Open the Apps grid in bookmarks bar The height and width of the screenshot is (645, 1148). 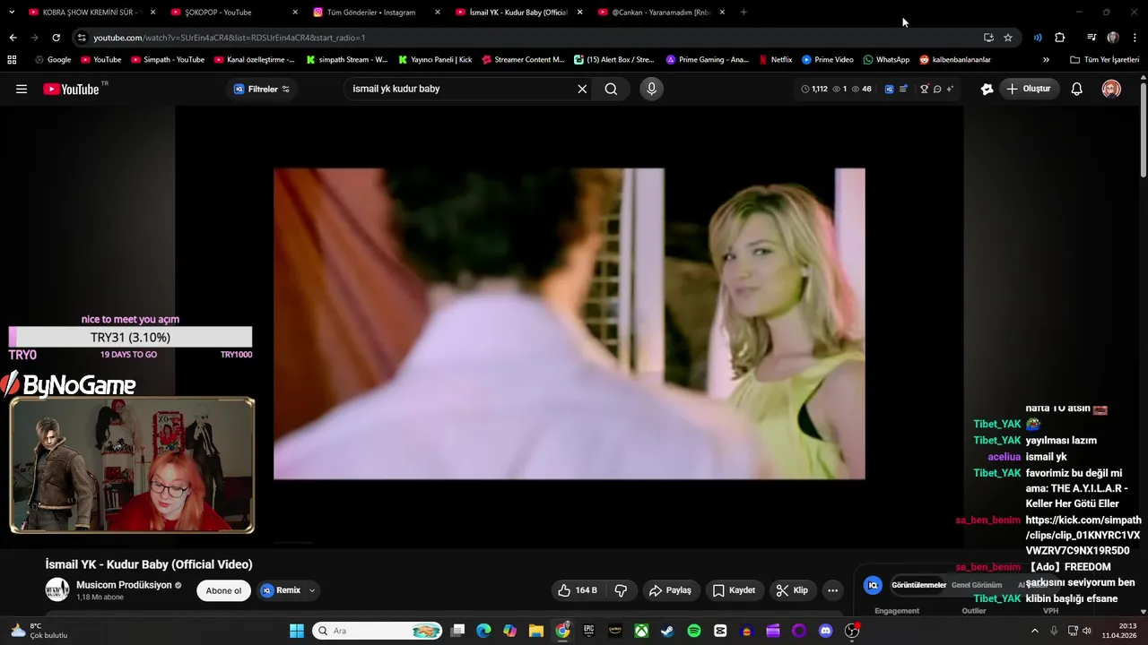click(12, 60)
